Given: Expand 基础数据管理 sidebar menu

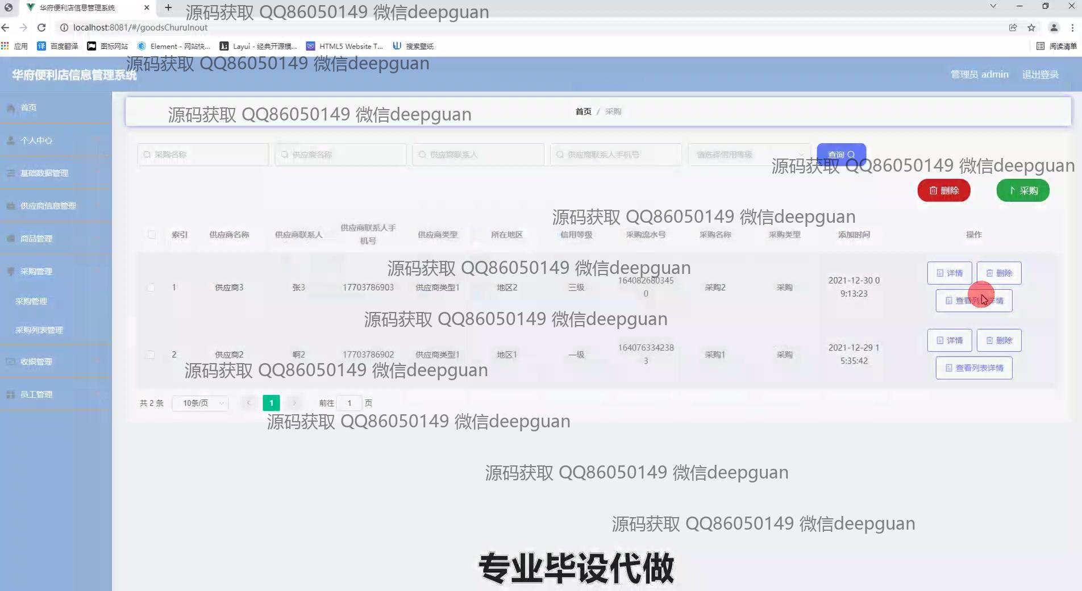Looking at the screenshot, I should pyautogui.click(x=56, y=173).
